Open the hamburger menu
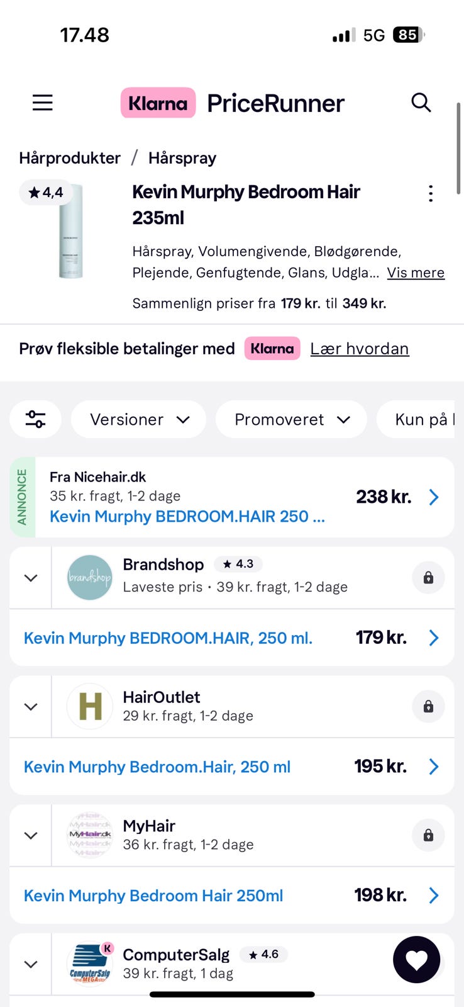Screen dimensions: 464x1007 (42, 103)
